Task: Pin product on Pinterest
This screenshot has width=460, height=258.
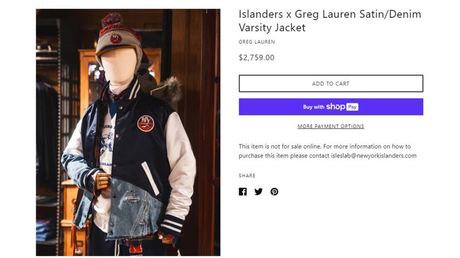Action: 274,192
